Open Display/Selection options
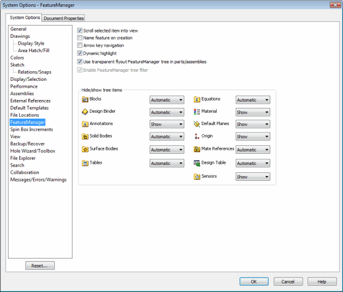The height and width of the screenshot is (292, 343). pyautogui.click(x=29, y=79)
